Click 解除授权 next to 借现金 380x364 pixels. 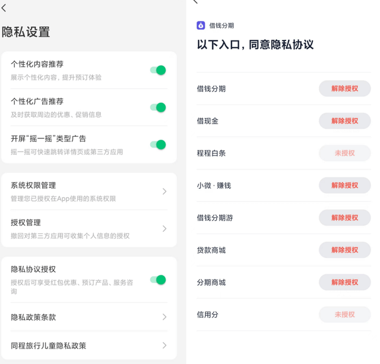344,121
